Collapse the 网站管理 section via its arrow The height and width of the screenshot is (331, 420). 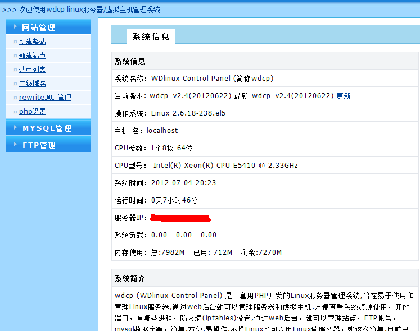[15, 27]
